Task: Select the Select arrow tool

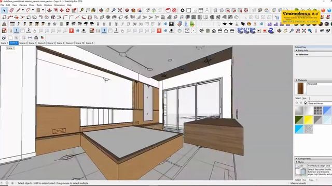Action: point(4,10)
